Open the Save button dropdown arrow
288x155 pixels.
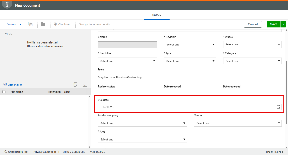pyautogui.click(x=284, y=24)
